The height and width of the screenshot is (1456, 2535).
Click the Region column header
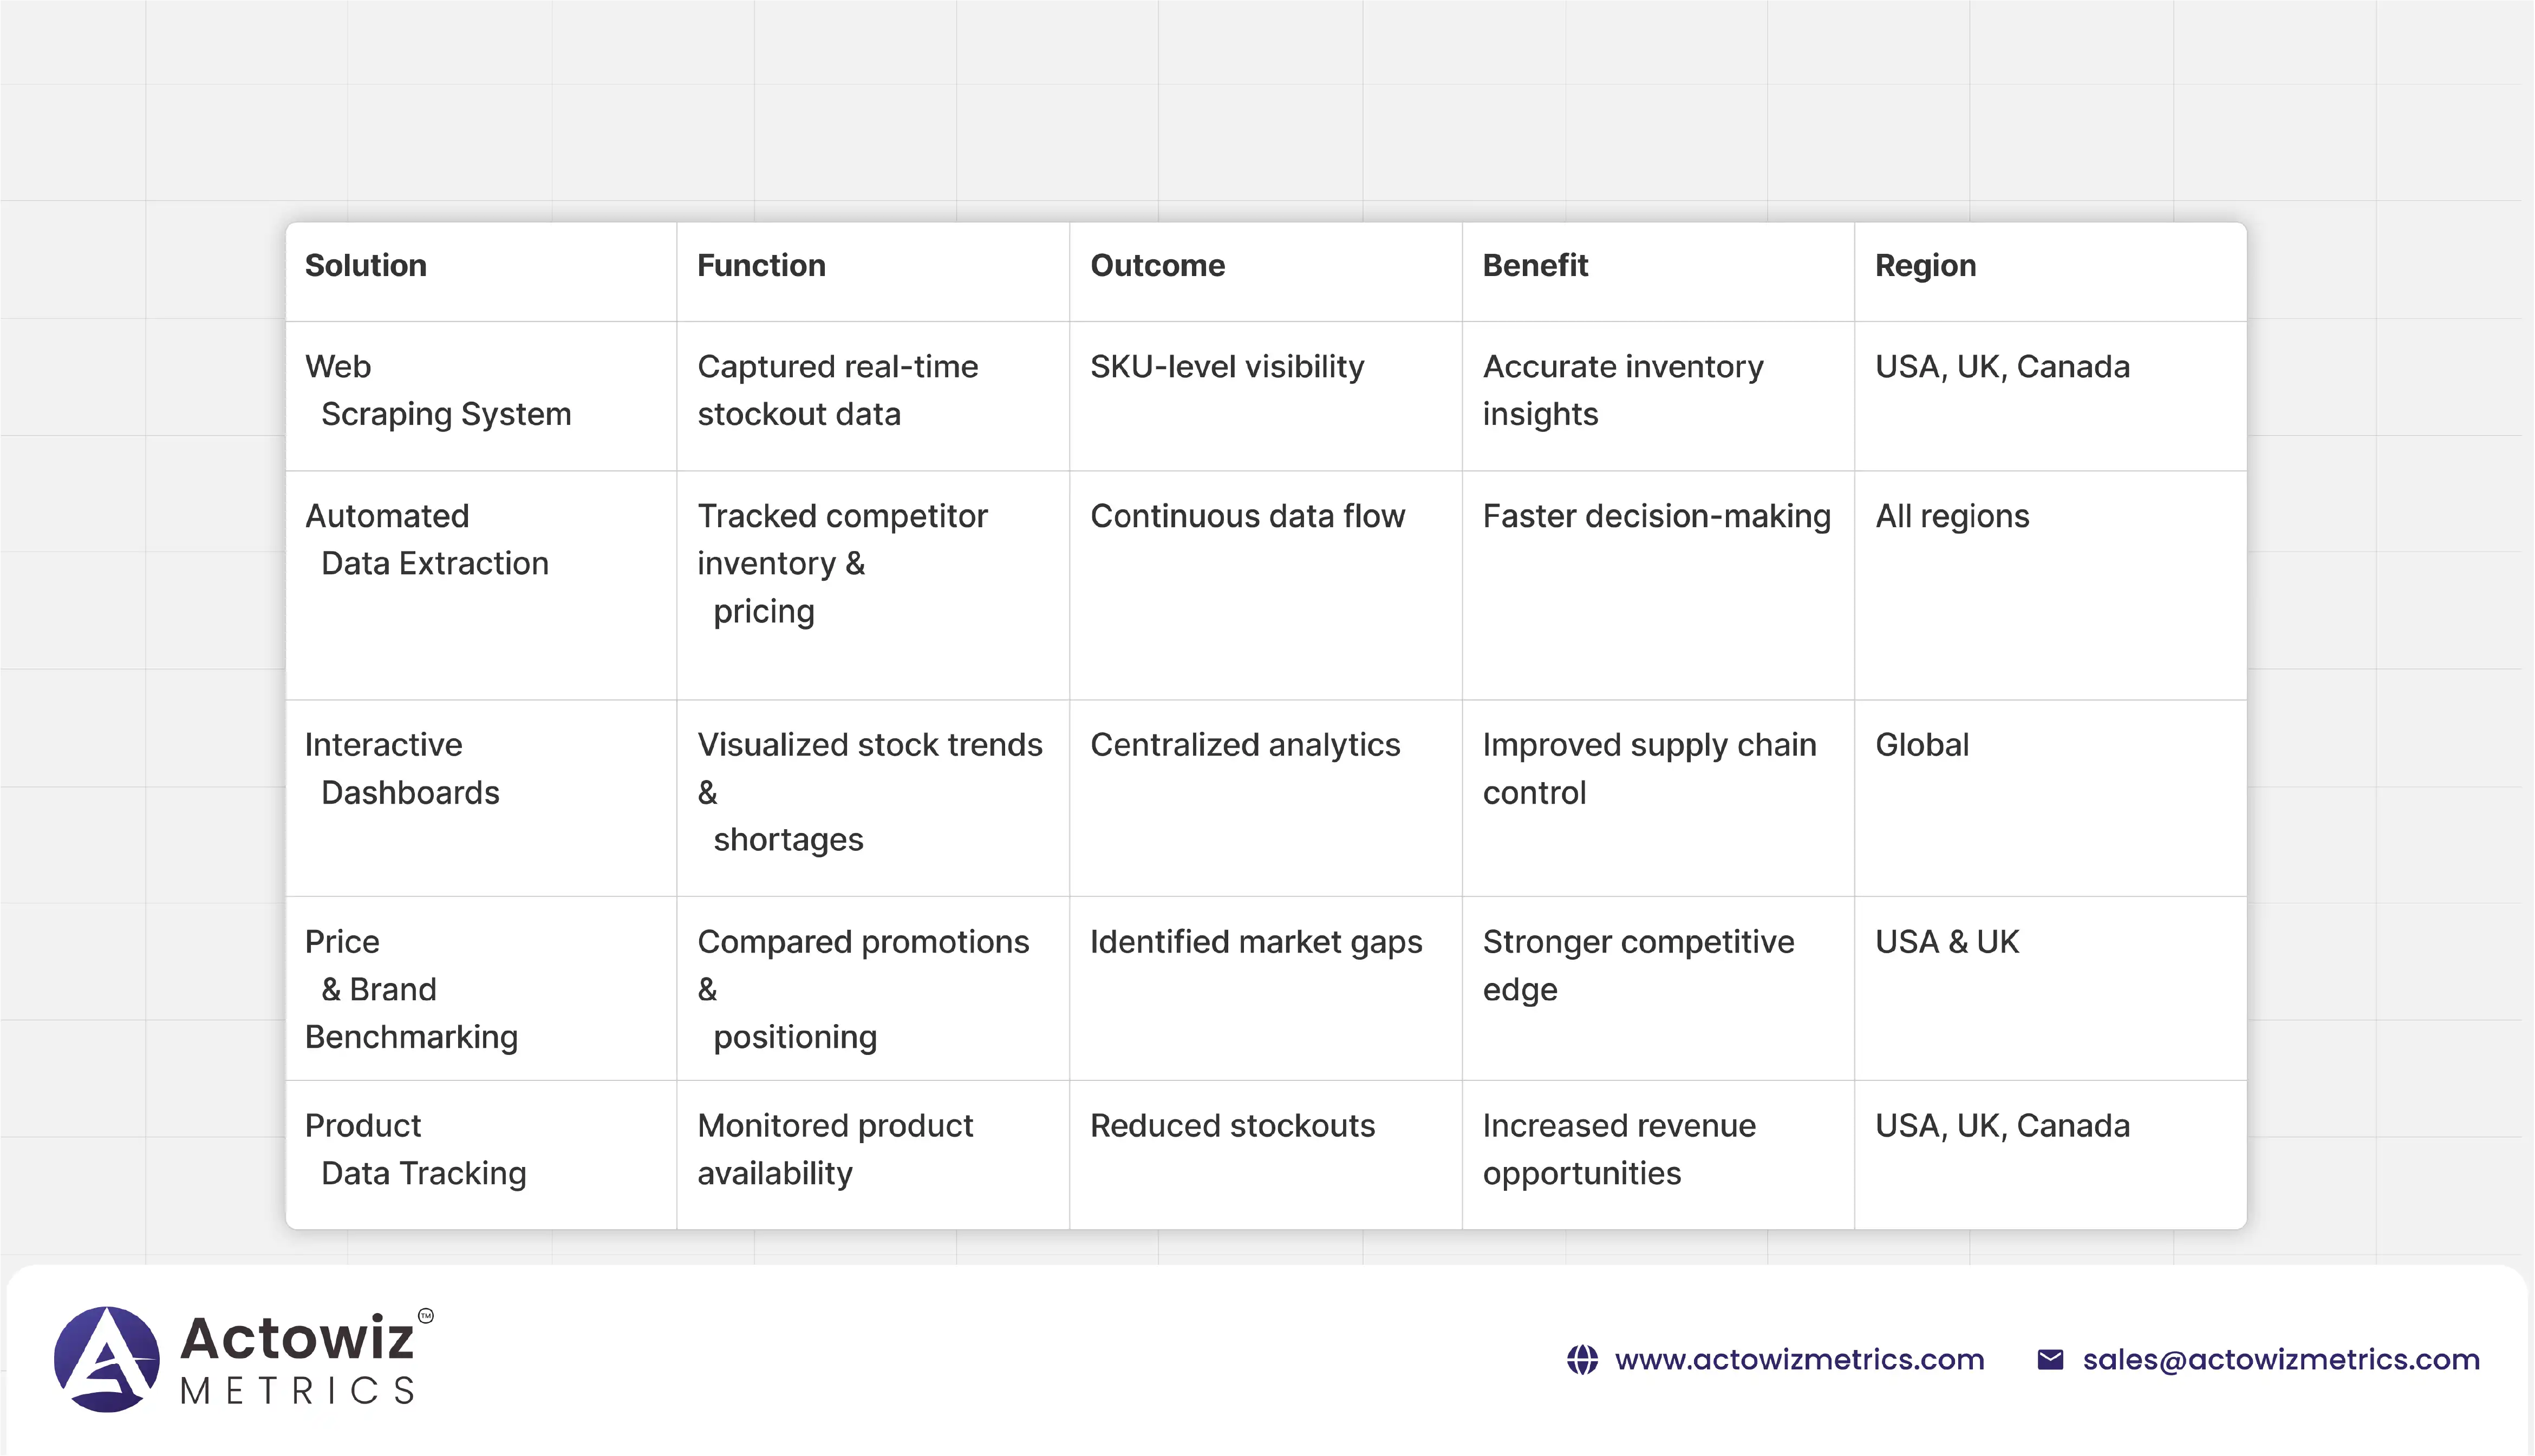click(1925, 266)
